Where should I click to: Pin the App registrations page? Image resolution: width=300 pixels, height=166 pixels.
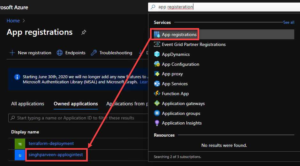pos(84,33)
